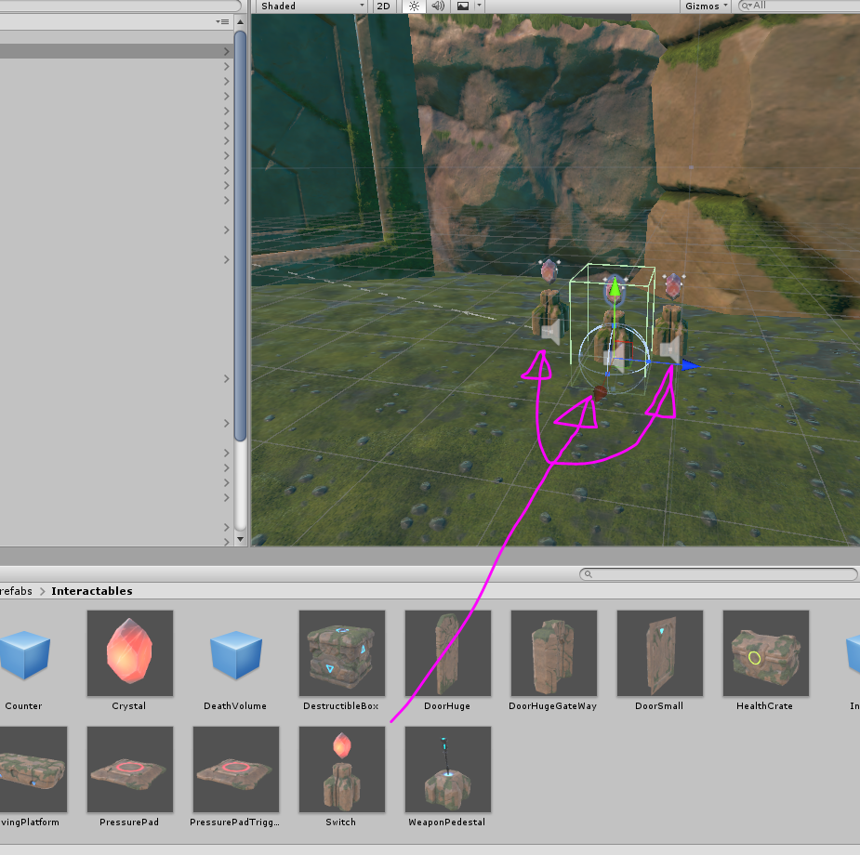Select the DoorHuge prefab

[x=448, y=653]
